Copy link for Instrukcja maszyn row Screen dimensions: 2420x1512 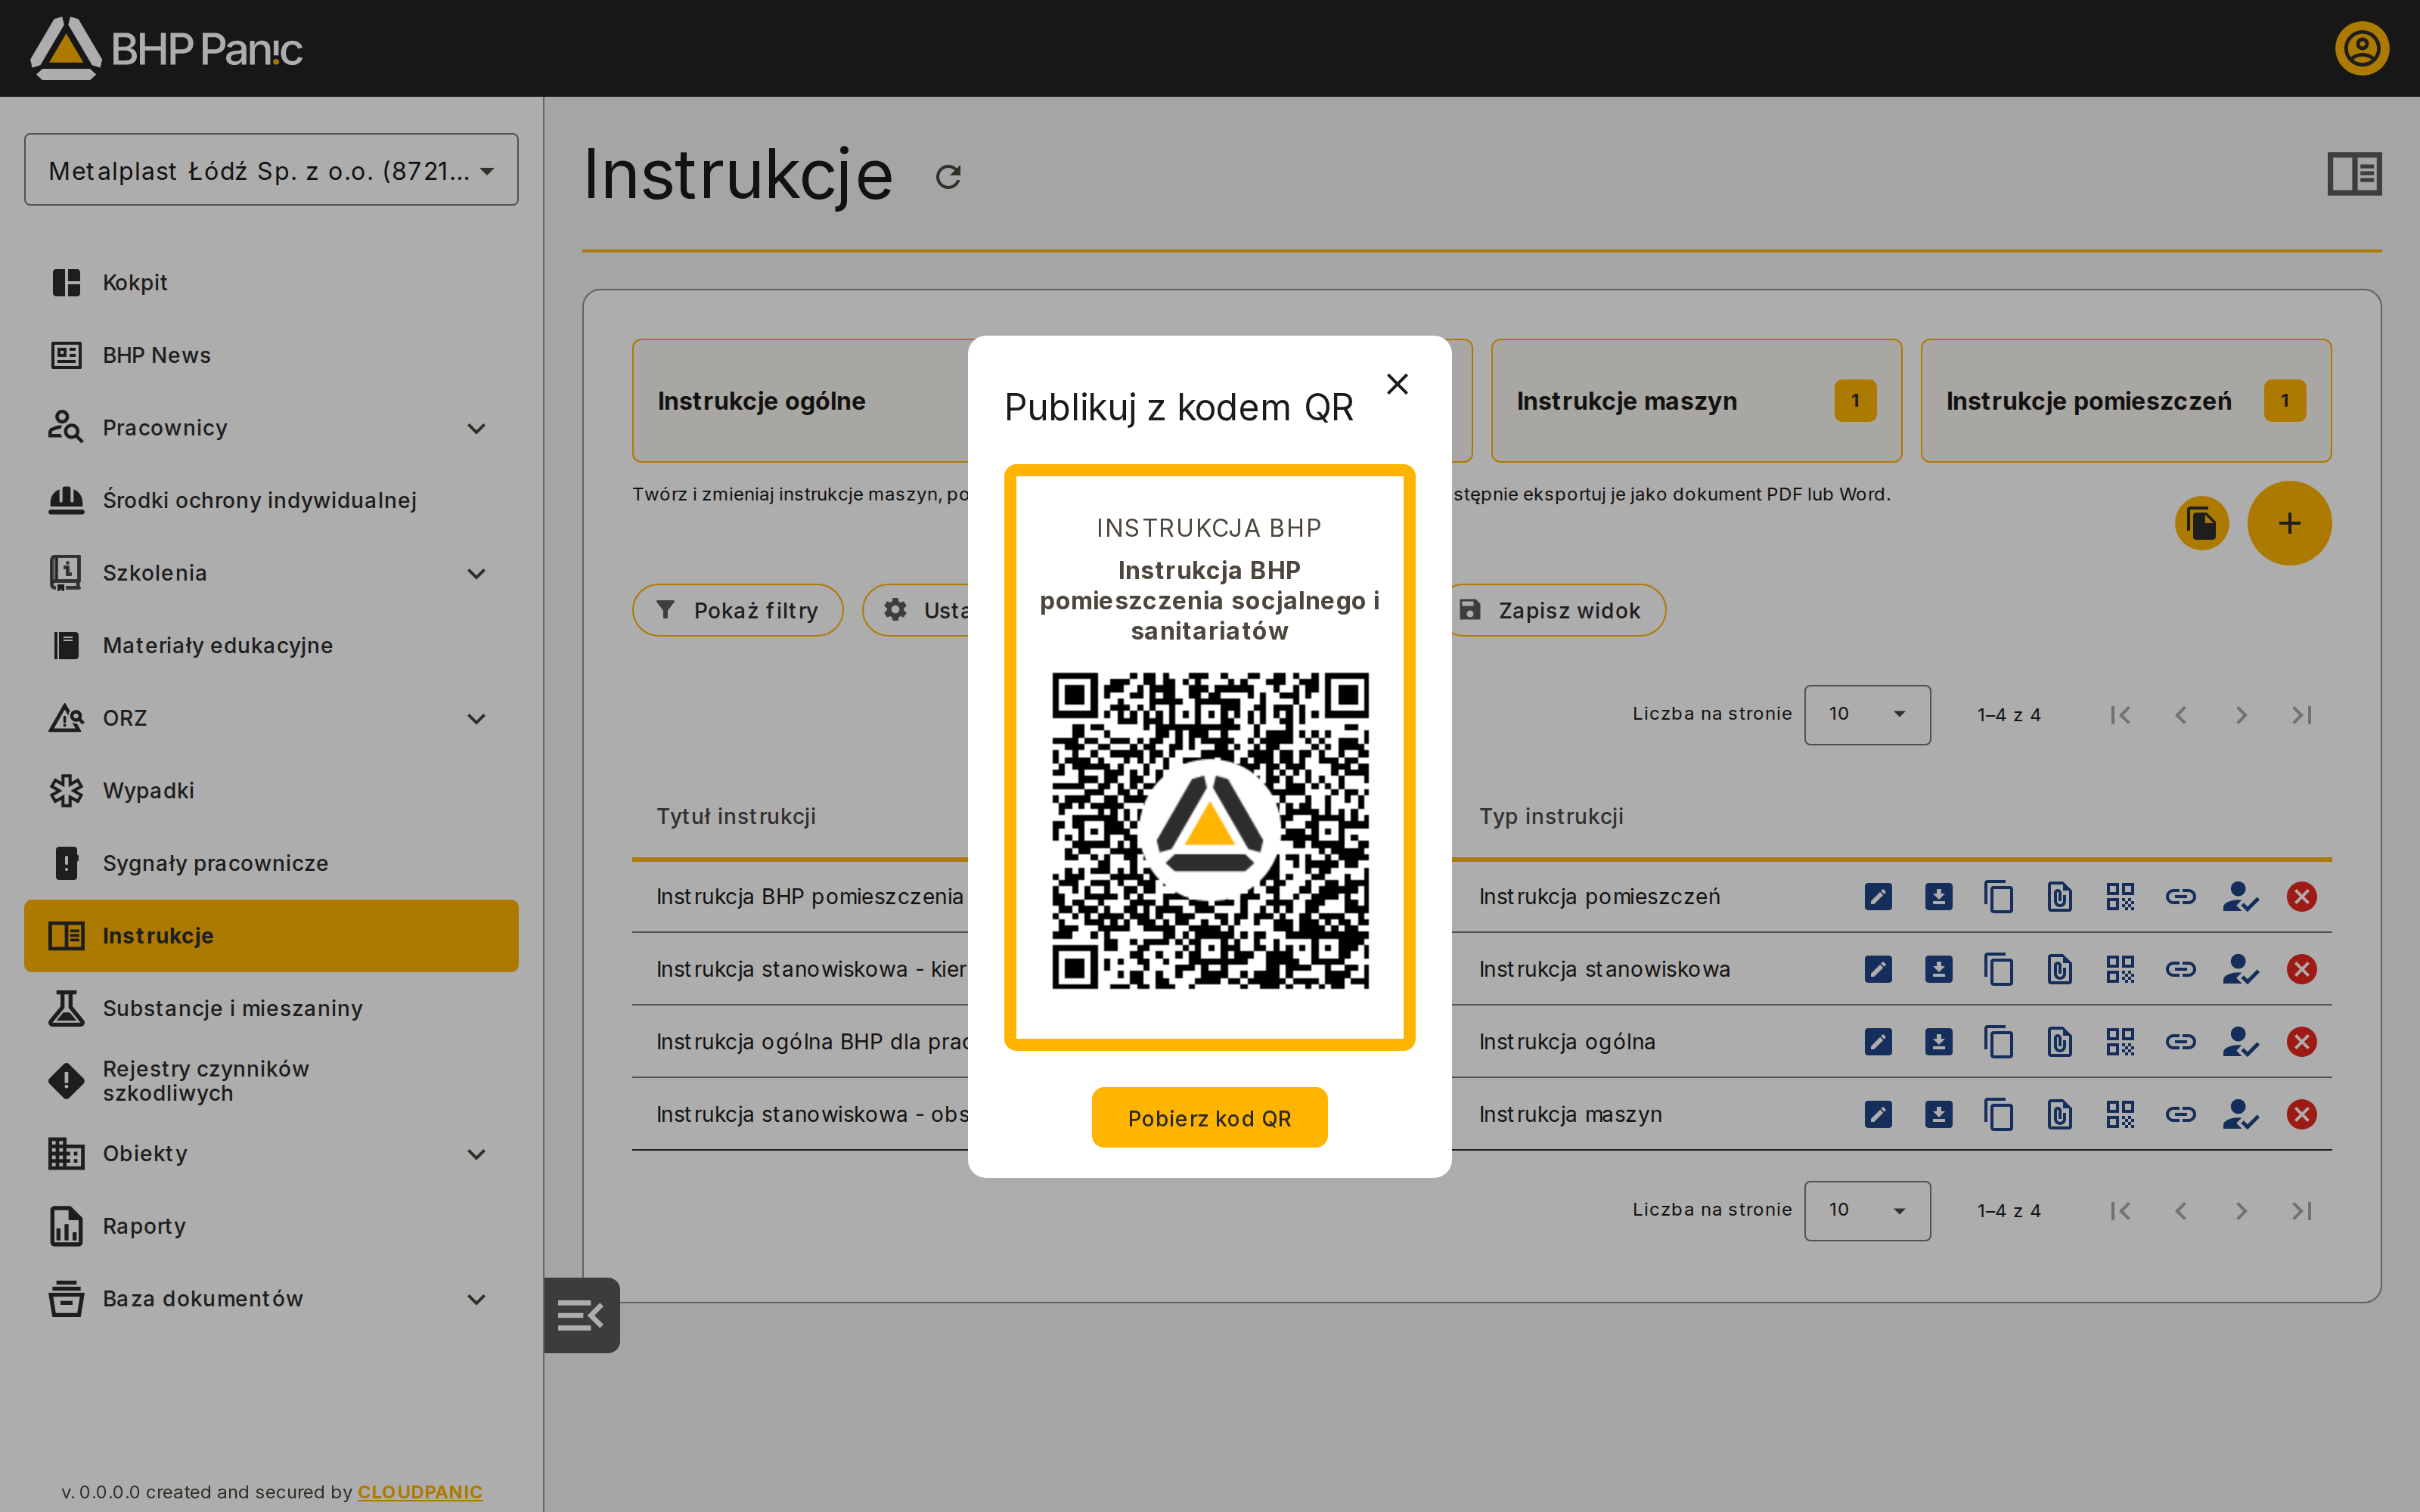tap(2181, 1114)
